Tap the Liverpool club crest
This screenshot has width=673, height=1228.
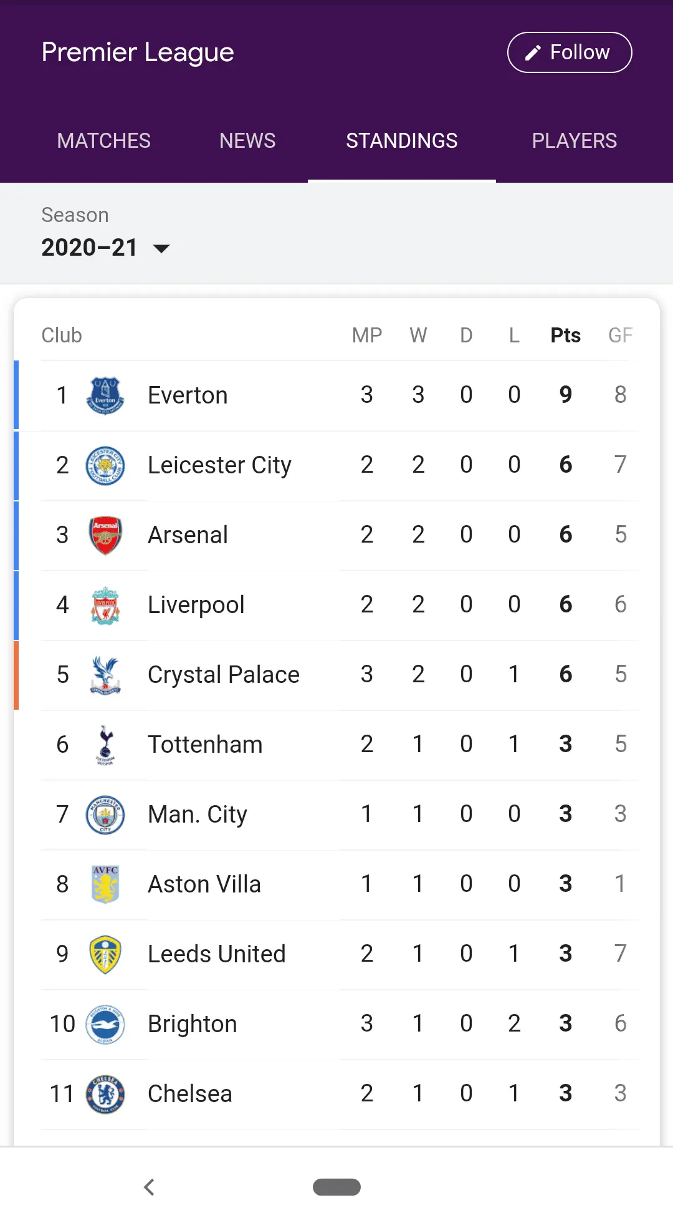coord(105,605)
